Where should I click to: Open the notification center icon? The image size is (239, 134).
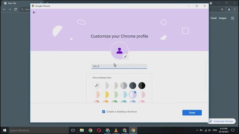(x=233, y=130)
